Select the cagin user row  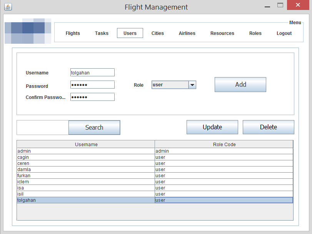(x=85, y=157)
